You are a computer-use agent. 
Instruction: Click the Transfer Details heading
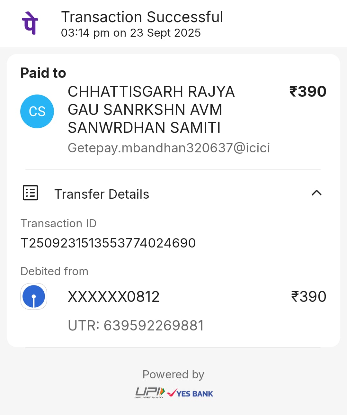pyautogui.click(x=102, y=194)
